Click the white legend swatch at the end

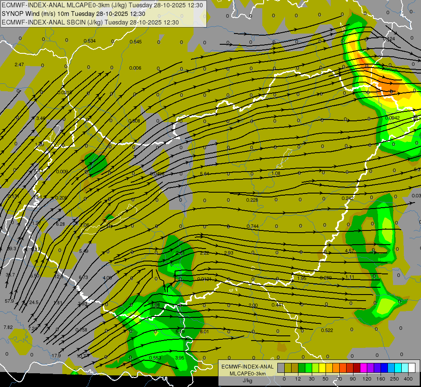[412, 368]
